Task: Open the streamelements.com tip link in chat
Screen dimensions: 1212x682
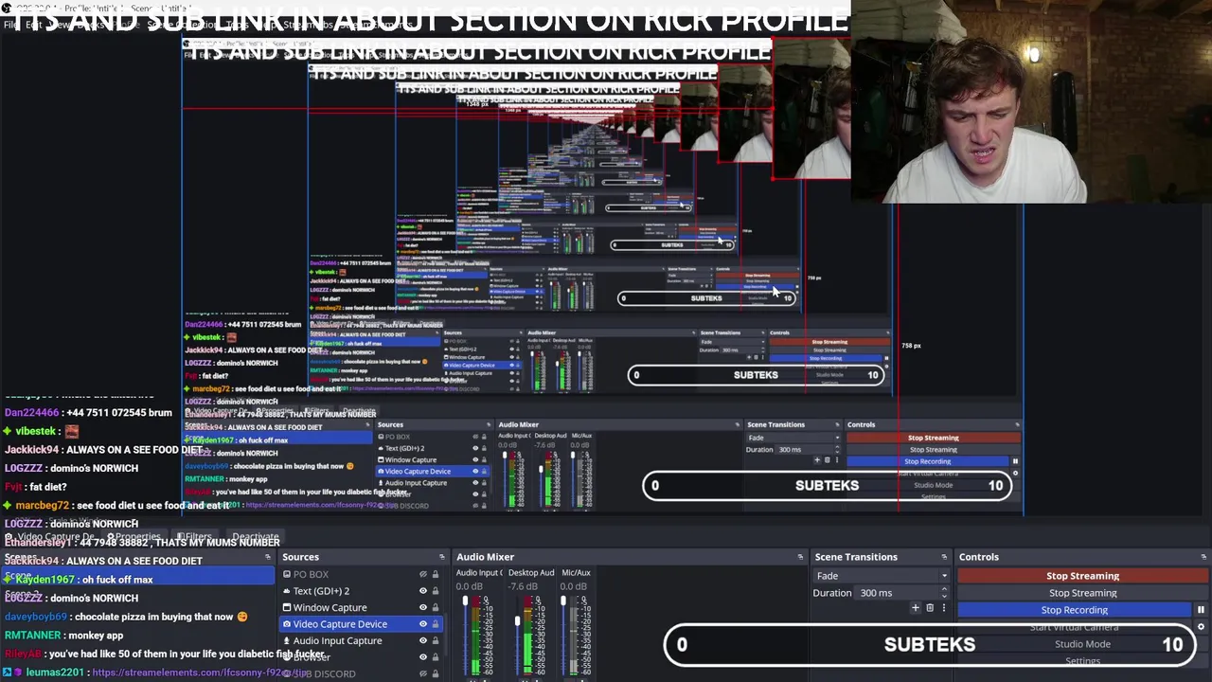Action: click(201, 673)
